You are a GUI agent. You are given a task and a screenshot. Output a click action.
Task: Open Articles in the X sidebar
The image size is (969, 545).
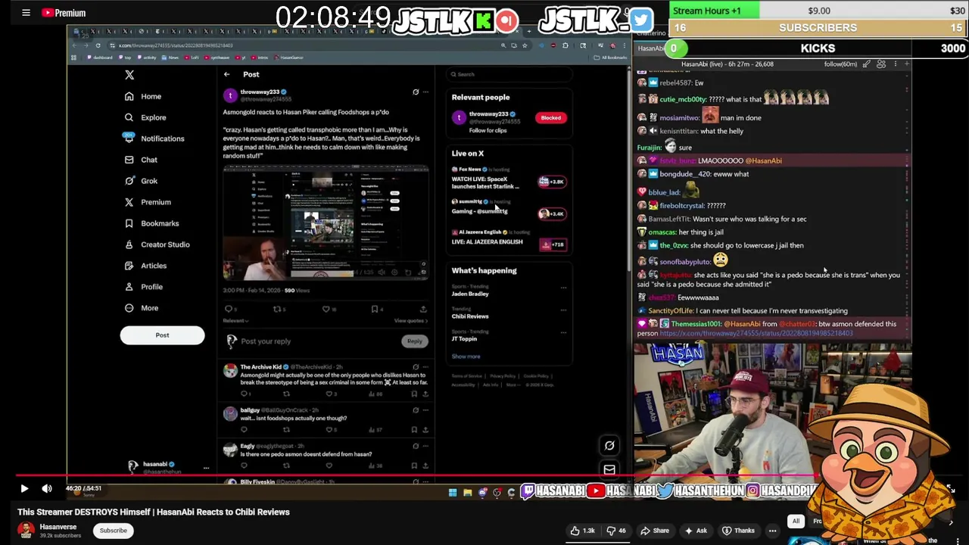(145, 266)
